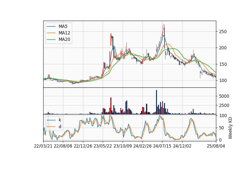The width and height of the screenshot is (240, 172).
Task: Click the green MA20 legend line swatch
Action: [51, 40]
